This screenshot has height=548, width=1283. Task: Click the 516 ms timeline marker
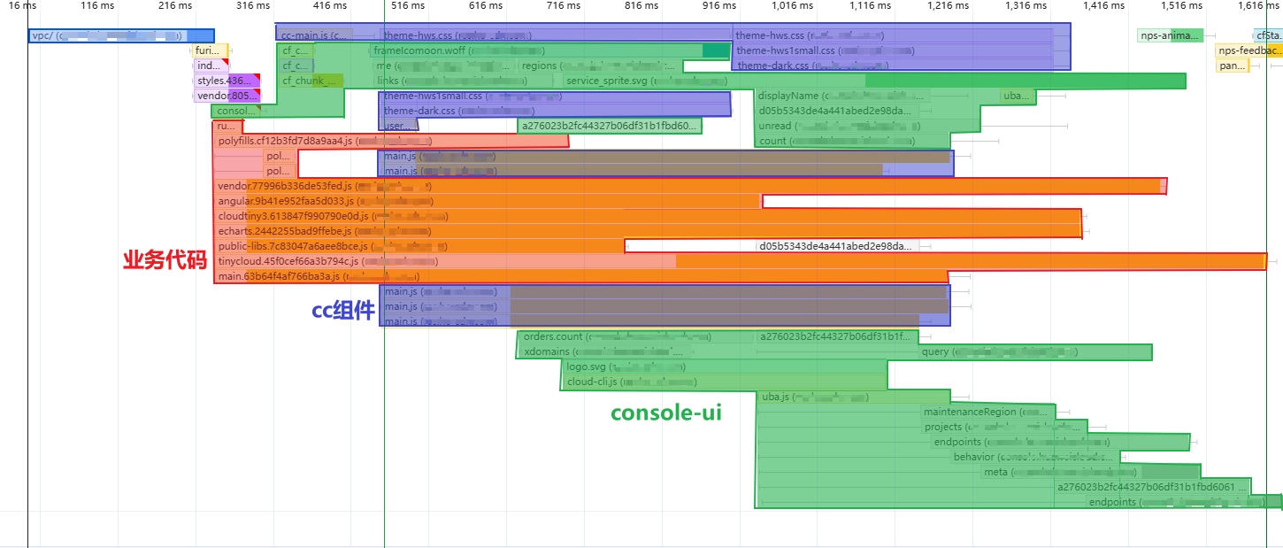[409, 6]
